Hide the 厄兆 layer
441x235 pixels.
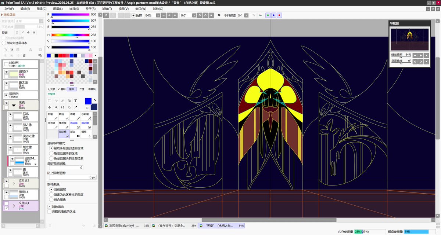coord(11,114)
